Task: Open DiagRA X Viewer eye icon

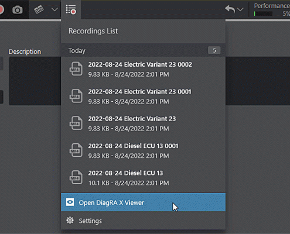Action: tap(70, 202)
